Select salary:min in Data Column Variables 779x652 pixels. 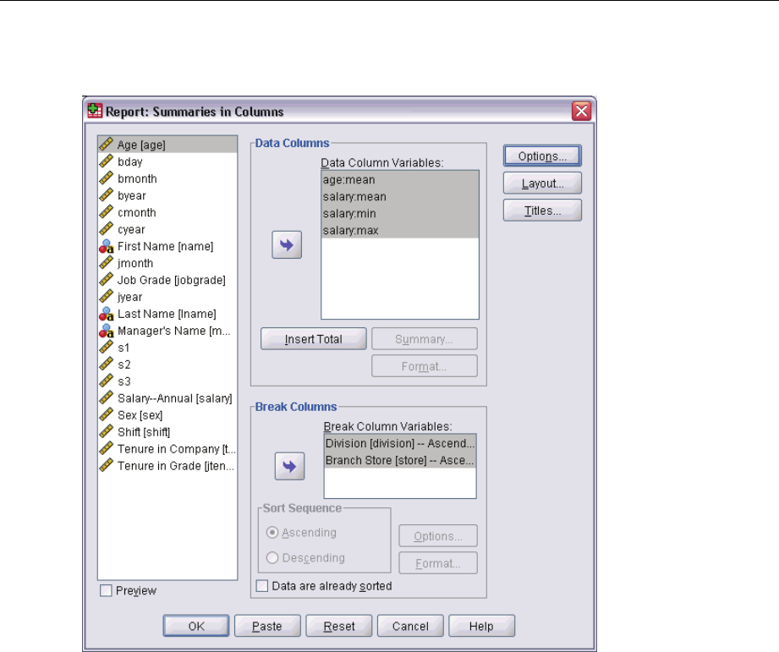pyautogui.click(x=400, y=213)
